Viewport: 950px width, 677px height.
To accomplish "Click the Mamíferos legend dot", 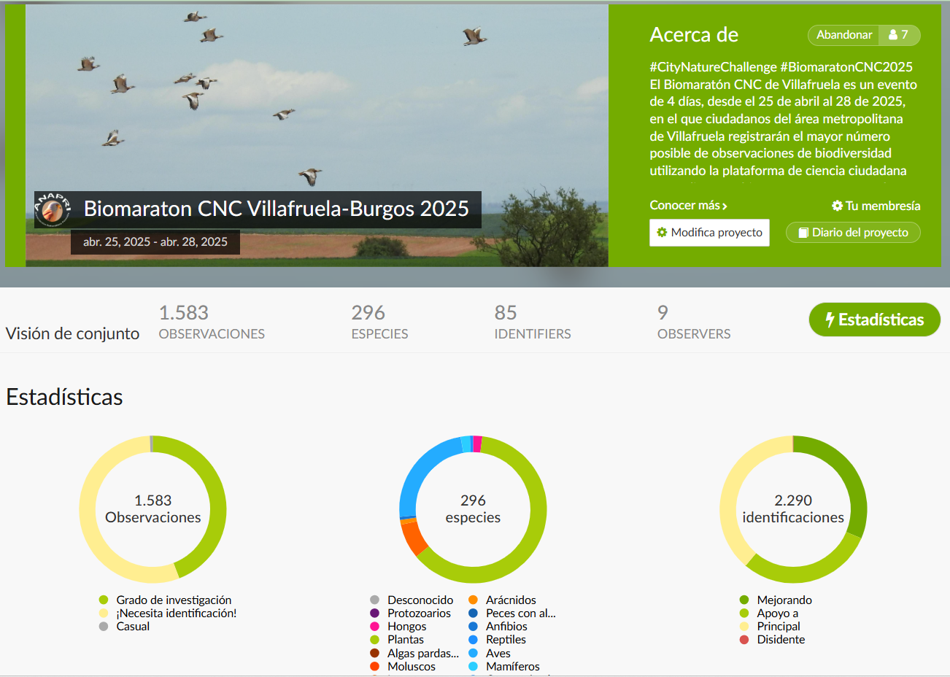I will coord(473,667).
